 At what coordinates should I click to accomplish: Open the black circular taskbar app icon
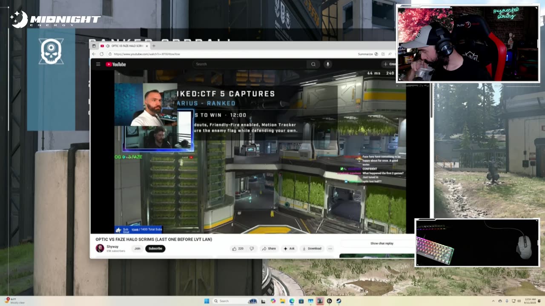coord(329,301)
